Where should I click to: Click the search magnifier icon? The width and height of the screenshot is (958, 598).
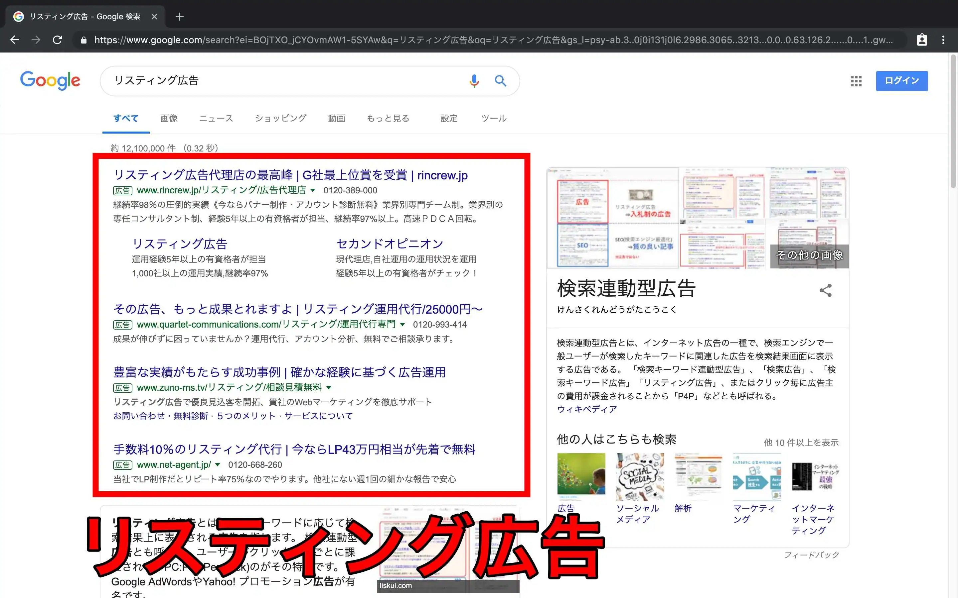[x=500, y=81]
